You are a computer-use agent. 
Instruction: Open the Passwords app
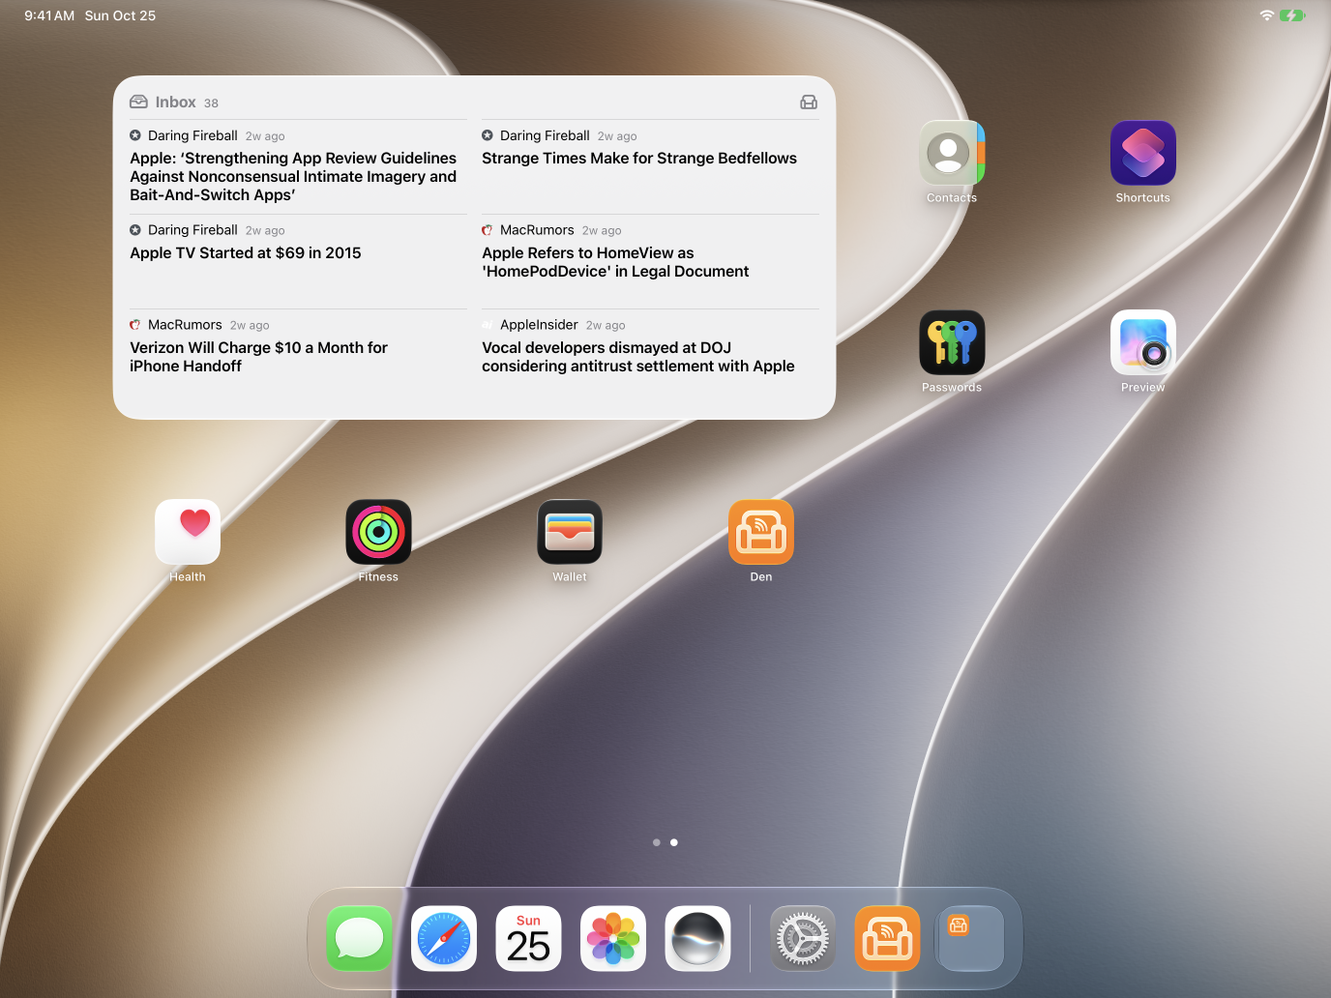pyautogui.click(x=952, y=342)
